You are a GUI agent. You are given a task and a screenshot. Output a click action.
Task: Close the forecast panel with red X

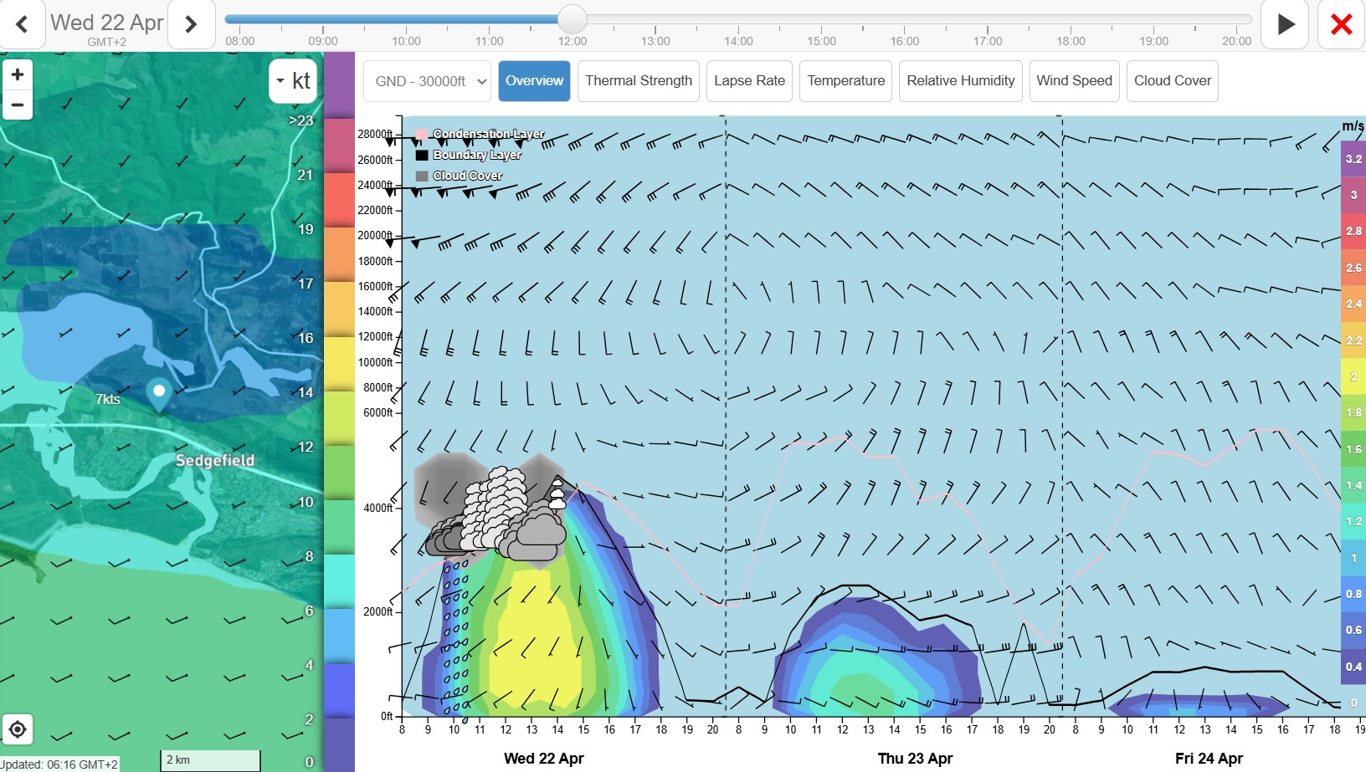pos(1341,24)
